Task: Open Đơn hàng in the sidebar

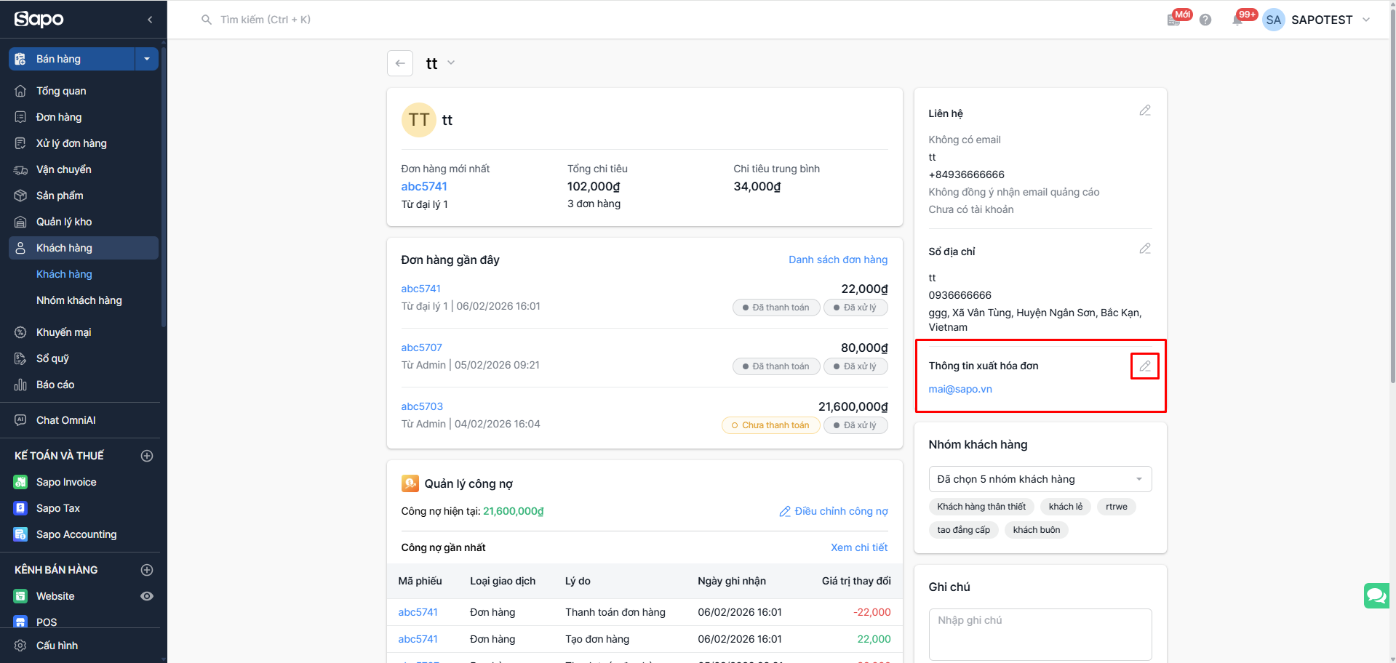Action: [x=59, y=117]
